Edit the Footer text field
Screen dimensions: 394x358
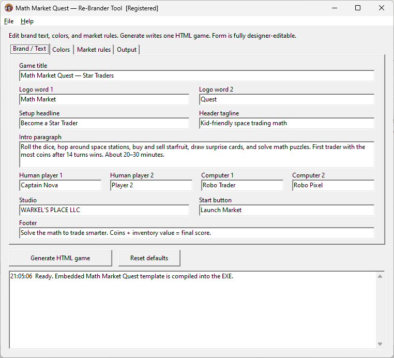(197, 233)
